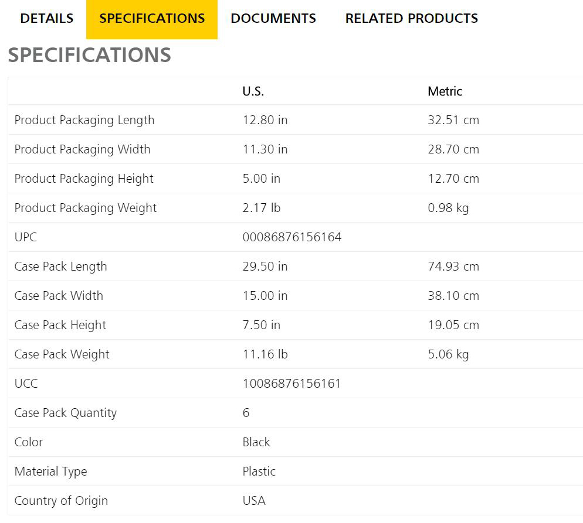Click the value 7.50 in

[x=261, y=325]
